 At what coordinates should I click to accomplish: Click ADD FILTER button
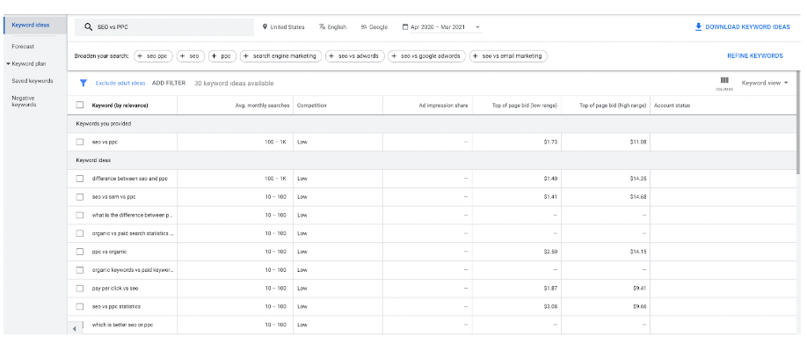(168, 84)
